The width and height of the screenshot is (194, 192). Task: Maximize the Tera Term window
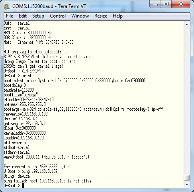point(166,4)
